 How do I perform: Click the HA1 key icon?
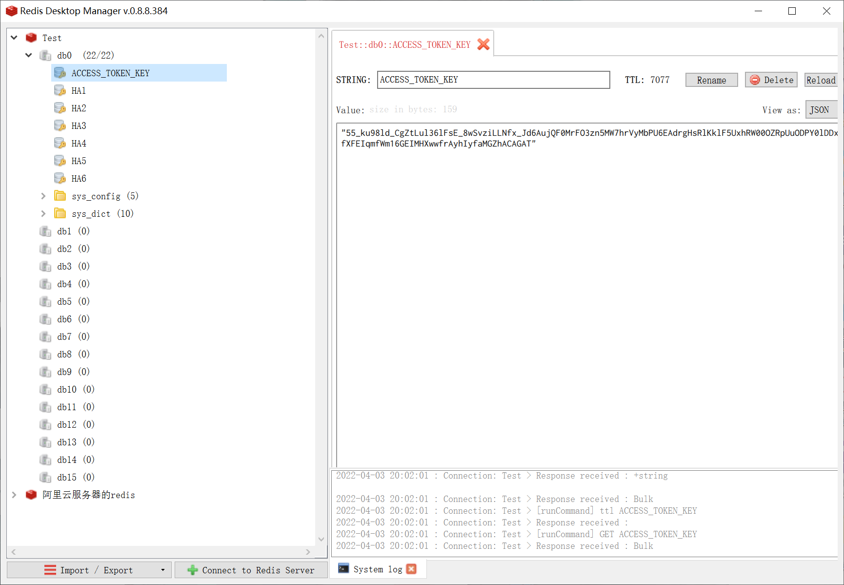(x=60, y=90)
